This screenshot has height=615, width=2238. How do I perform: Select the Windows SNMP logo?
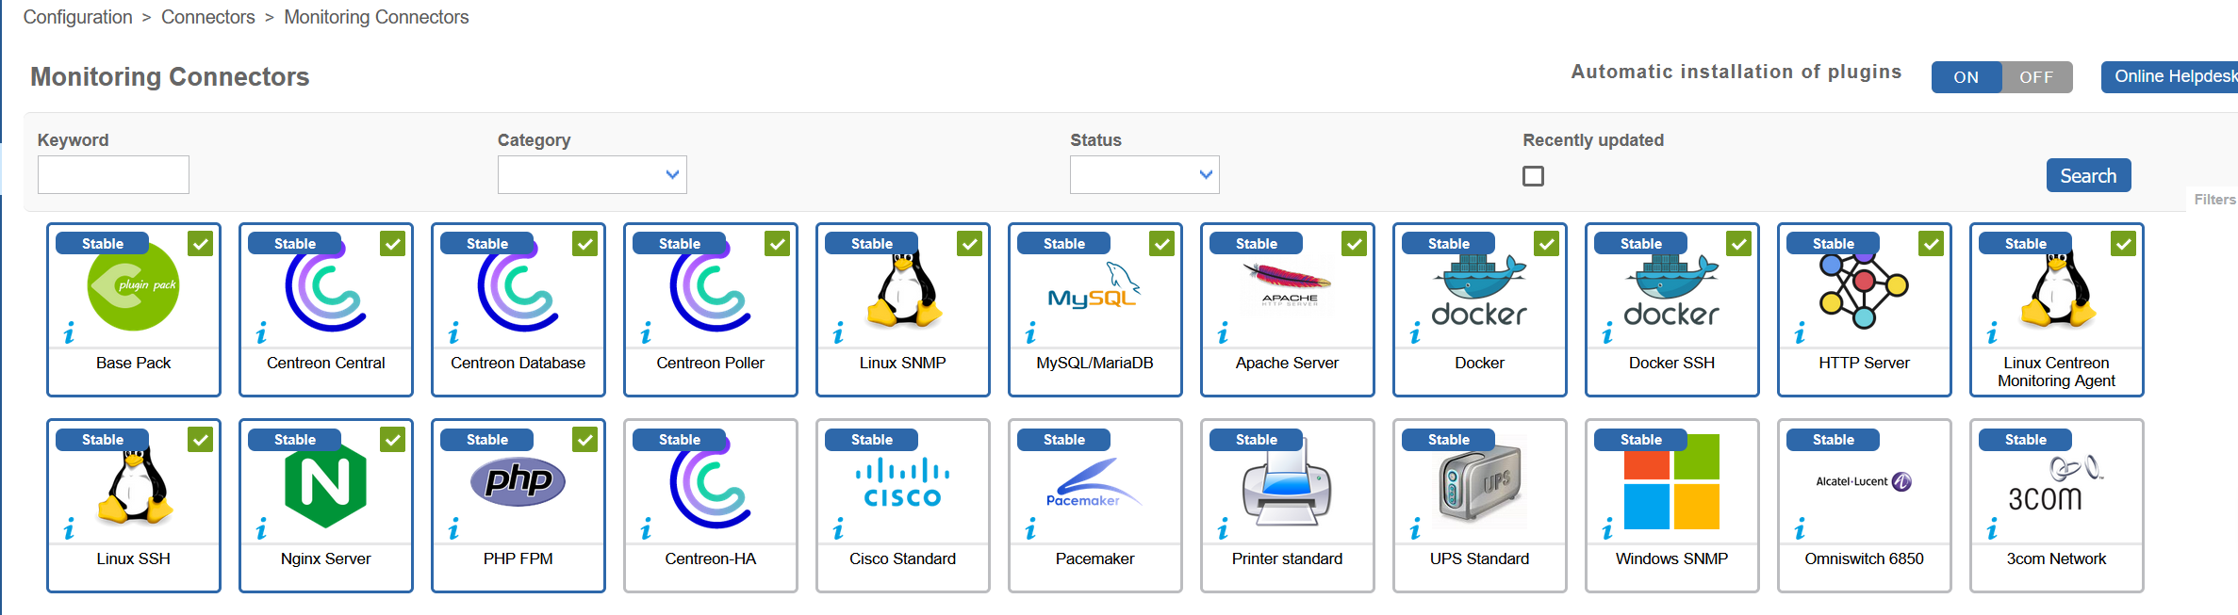coord(1671,482)
